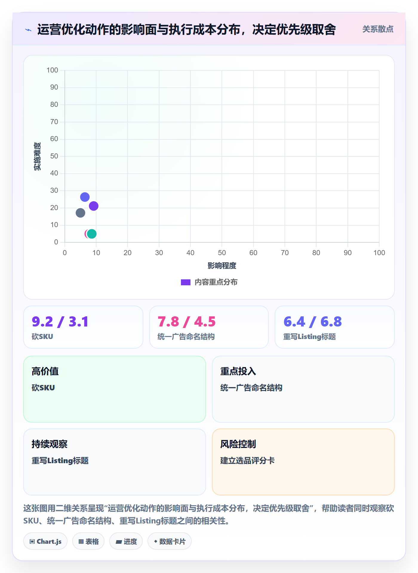
Task: Click the Chart.js tag chip
Action: pos(45,541)
